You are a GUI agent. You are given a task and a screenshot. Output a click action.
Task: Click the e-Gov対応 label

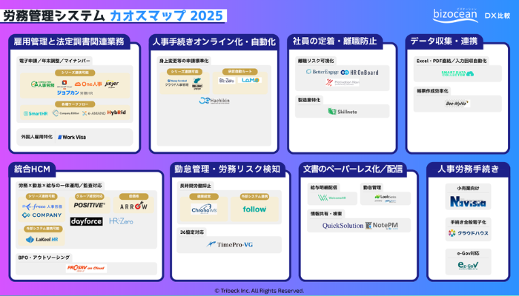coord(468,254)
